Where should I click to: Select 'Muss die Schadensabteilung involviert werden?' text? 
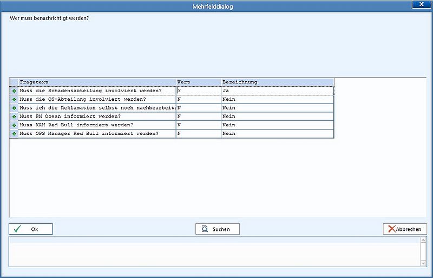coord(90,90)
